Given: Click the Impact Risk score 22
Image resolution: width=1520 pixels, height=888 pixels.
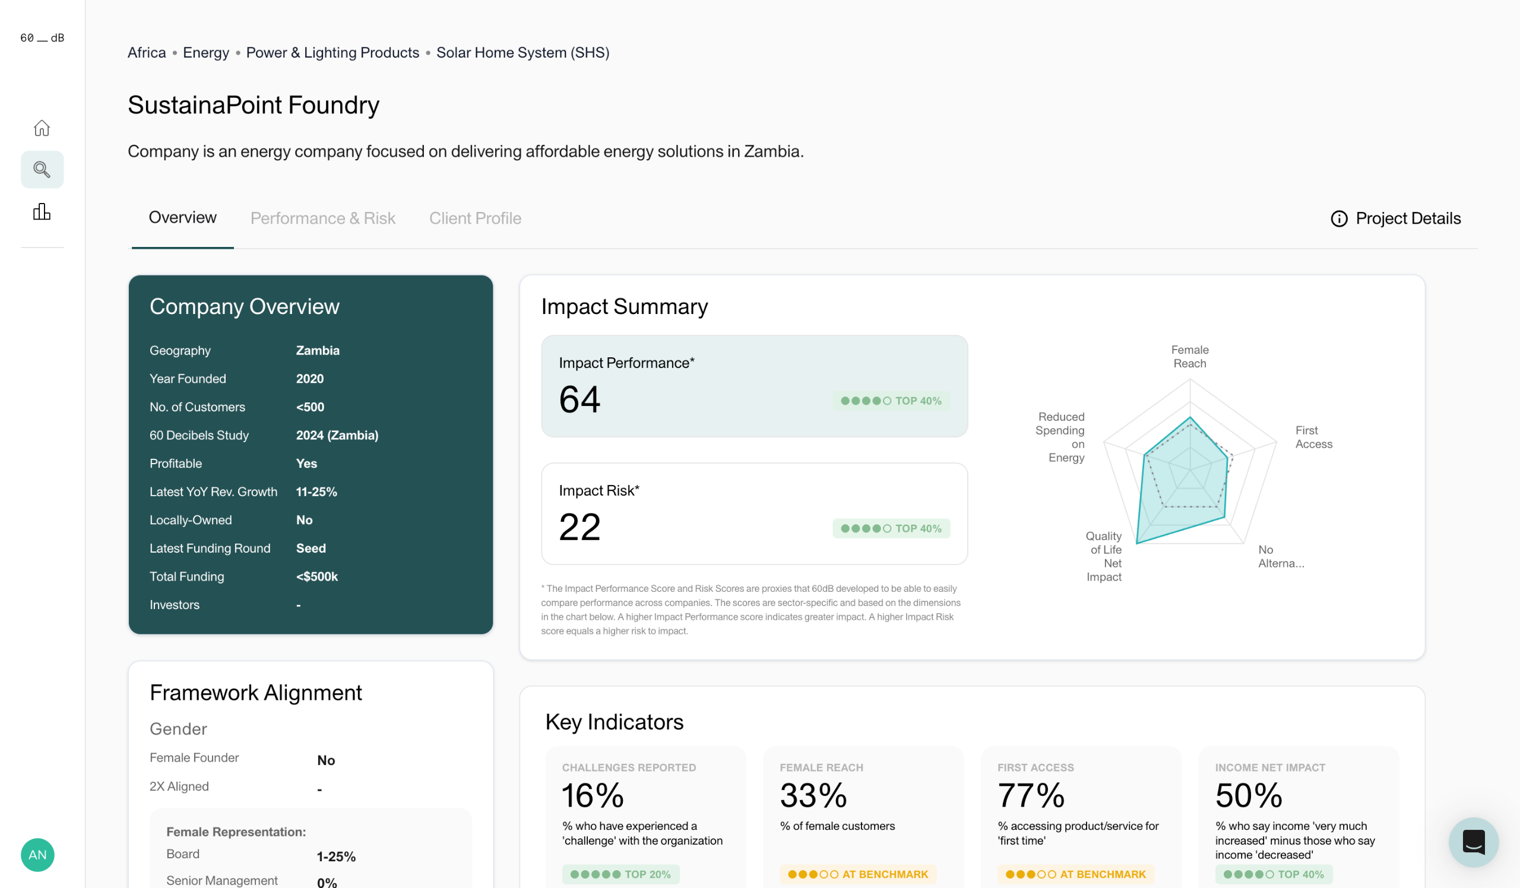Looking at the screenshot, I should (x=579, y=527).
